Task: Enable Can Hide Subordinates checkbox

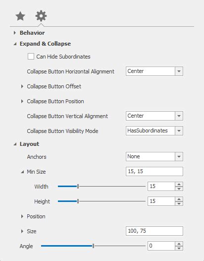Action: pyautogui.click(x=31, y=57)
